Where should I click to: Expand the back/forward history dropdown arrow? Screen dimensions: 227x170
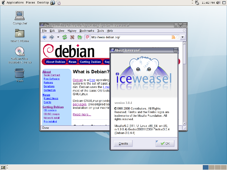[58, 37]
